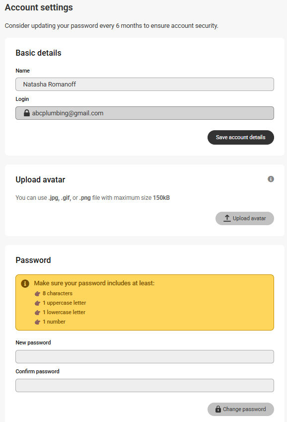Click the info icon beside Upload avatar heading
Screen dimensions: 287x422
[271, 179]
